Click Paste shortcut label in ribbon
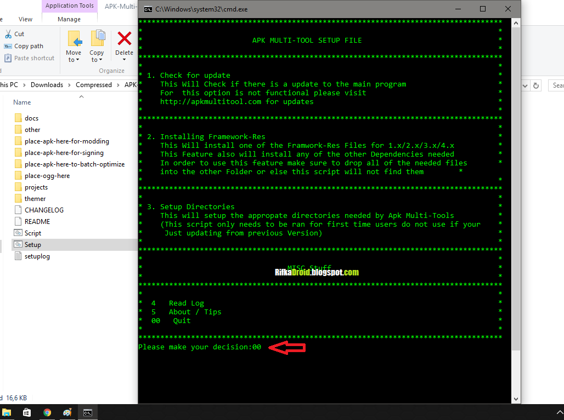 click(x=34, y=58)
